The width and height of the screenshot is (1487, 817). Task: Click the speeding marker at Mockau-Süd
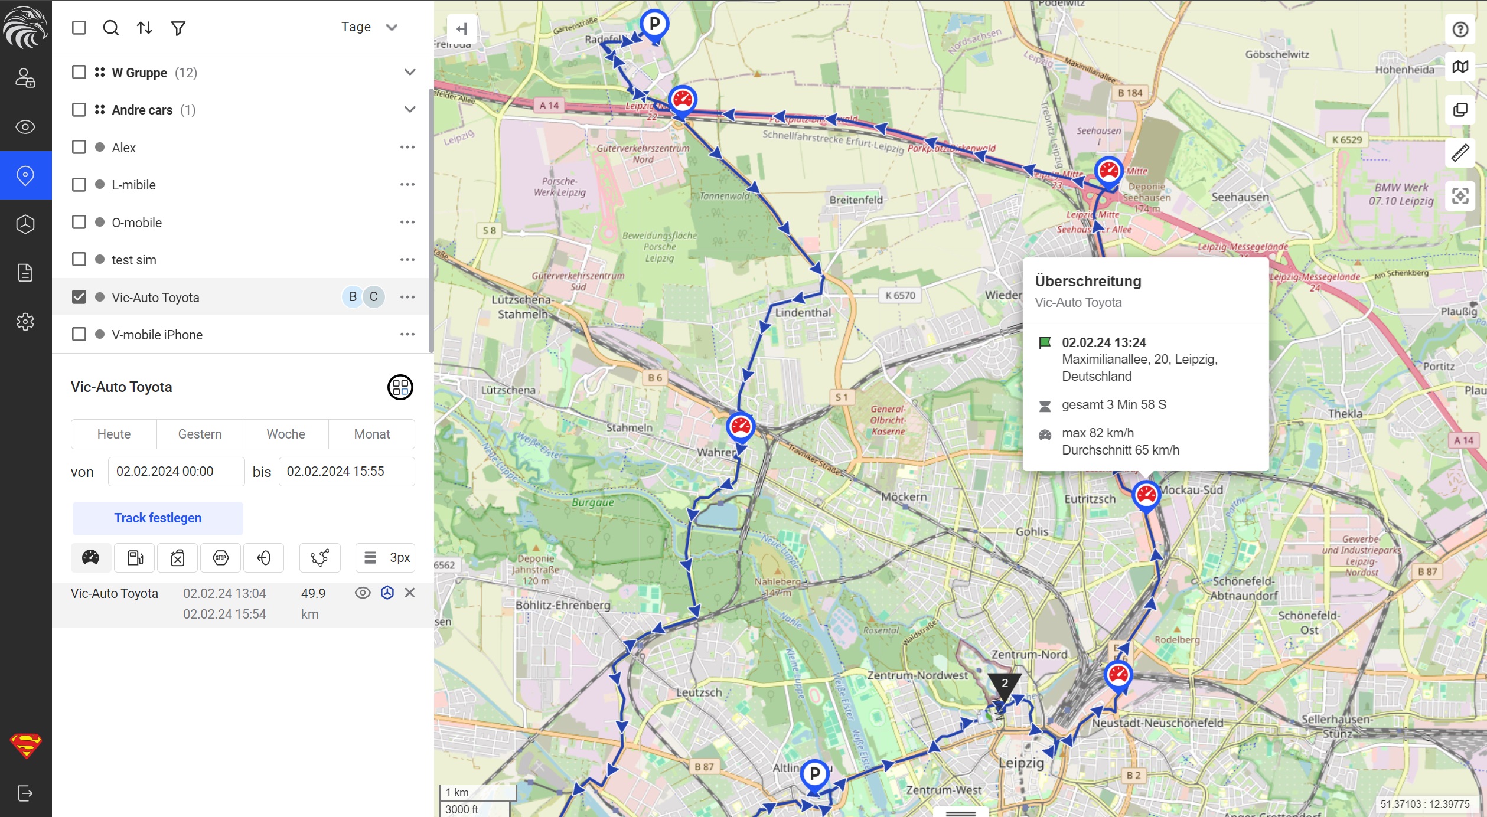1146,496
